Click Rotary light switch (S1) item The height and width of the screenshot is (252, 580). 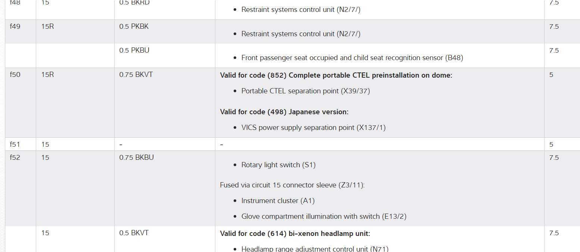[x=278, y=165]
